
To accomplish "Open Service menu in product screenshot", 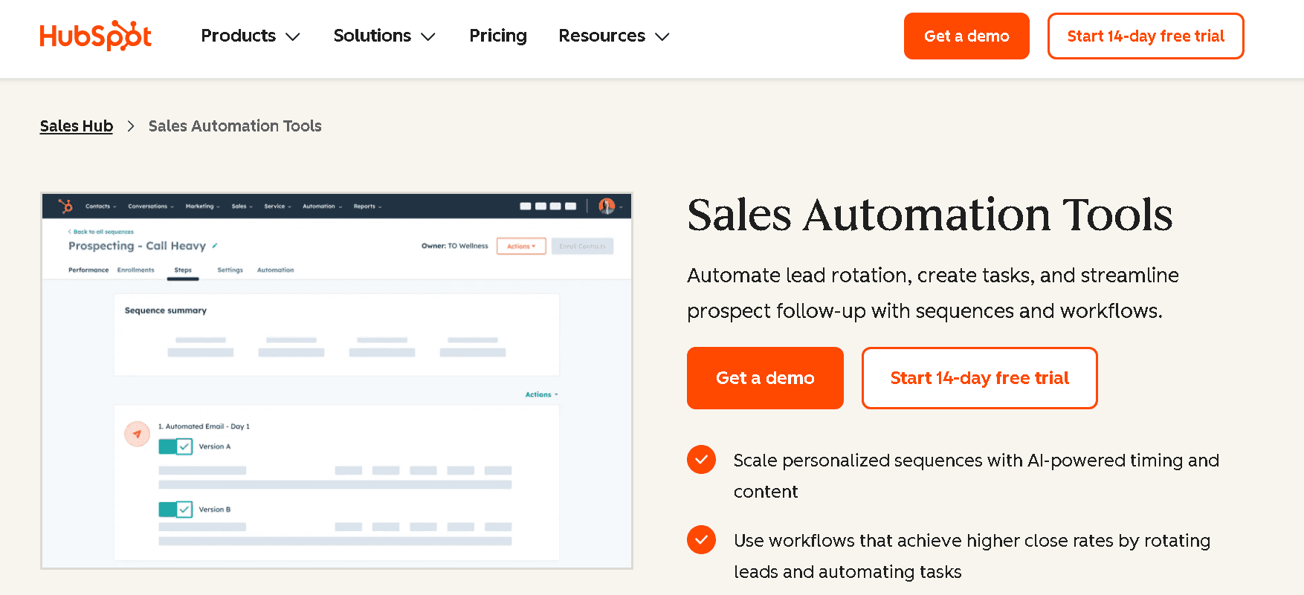I will [278, 207].
